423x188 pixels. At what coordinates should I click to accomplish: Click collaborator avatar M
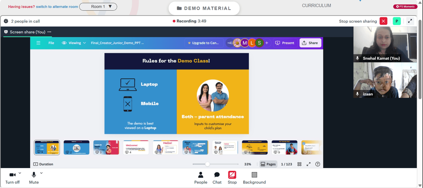(244, 43)
